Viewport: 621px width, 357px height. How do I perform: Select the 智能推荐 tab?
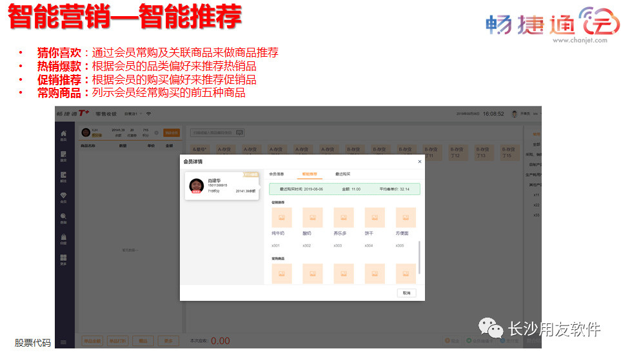coord(310,174)
